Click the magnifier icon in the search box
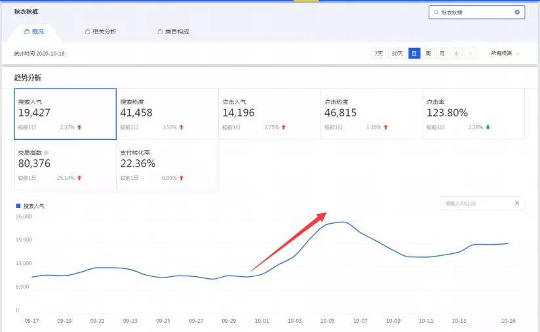540x332 pixels. tap(436, 12)
